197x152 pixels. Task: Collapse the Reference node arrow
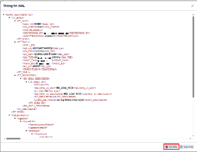[x=27, y=131]
